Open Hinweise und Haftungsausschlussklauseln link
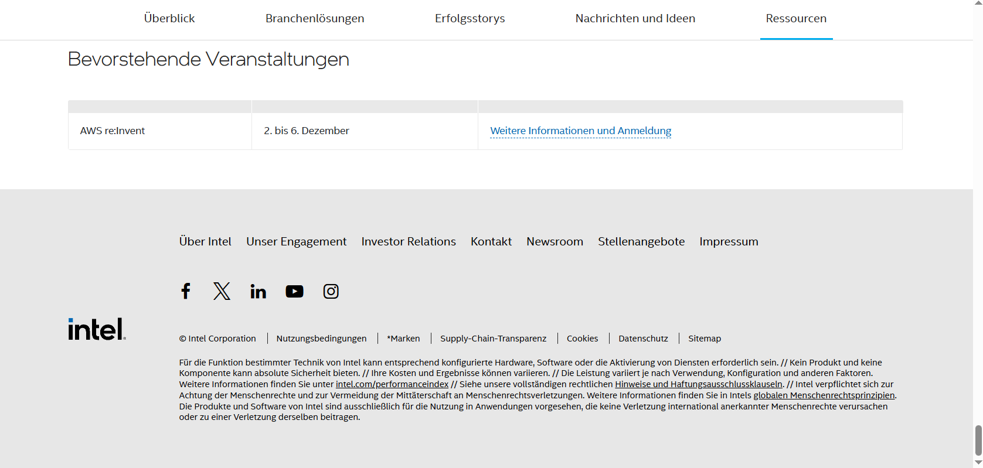Screen dimensions: 983x468 [x=699, y=384]
